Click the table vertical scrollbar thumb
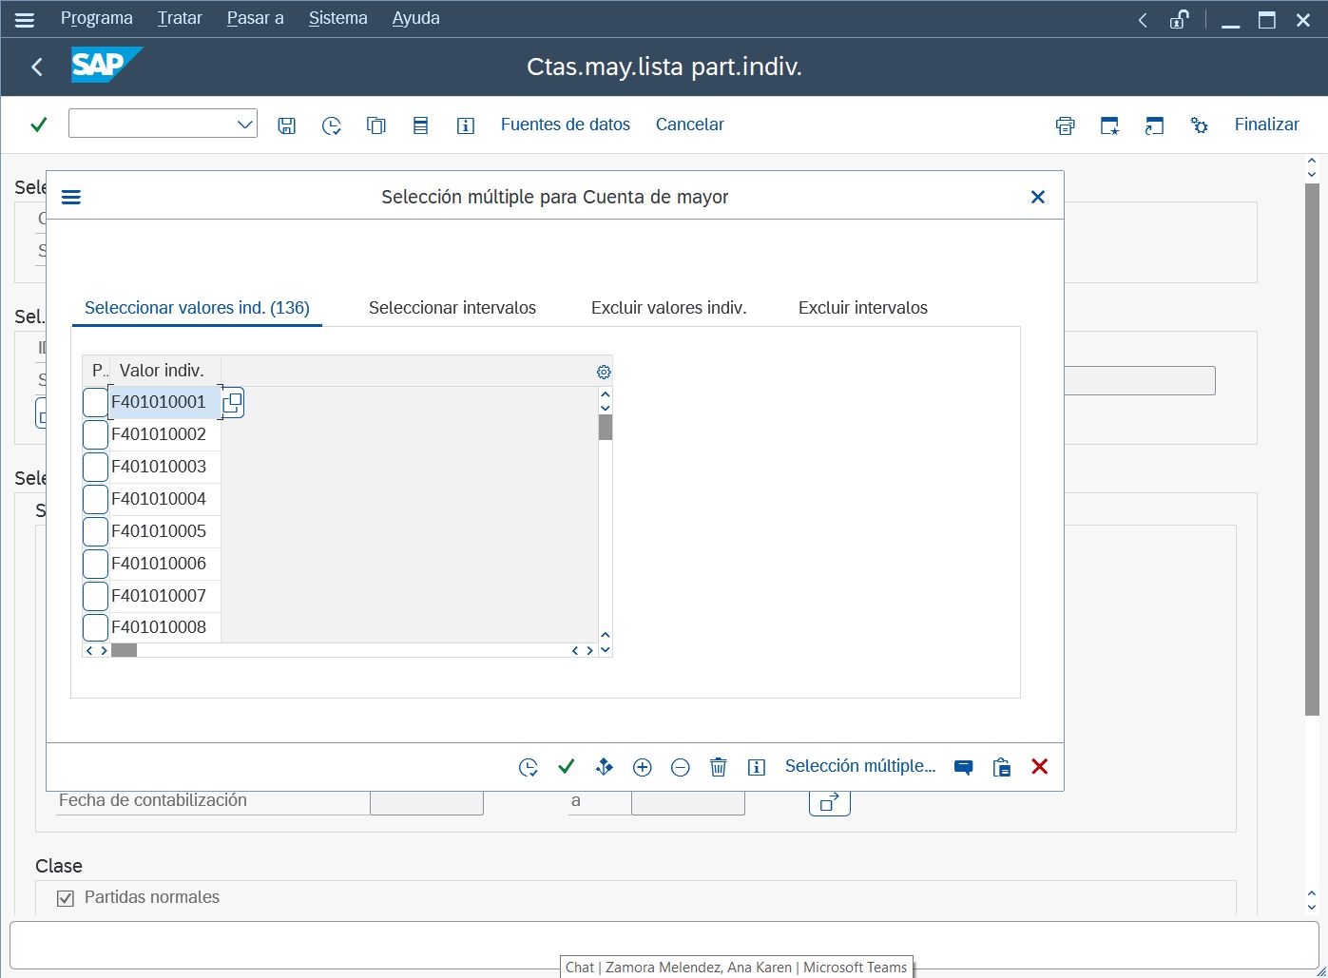1328x978 pixels. [606, 428]
